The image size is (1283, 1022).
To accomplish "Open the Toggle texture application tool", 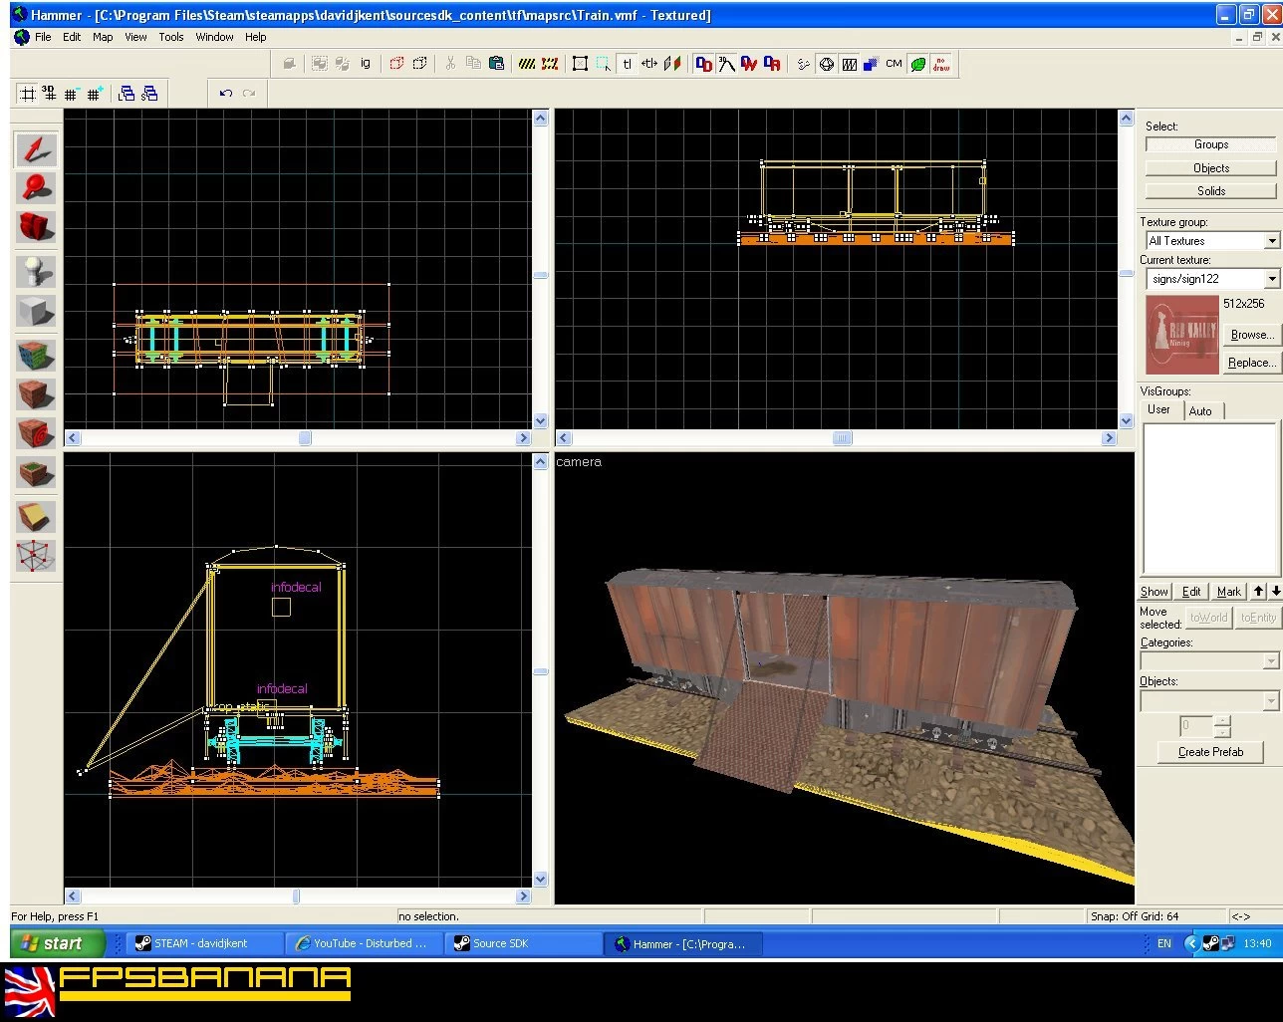I will pos(36,355).
